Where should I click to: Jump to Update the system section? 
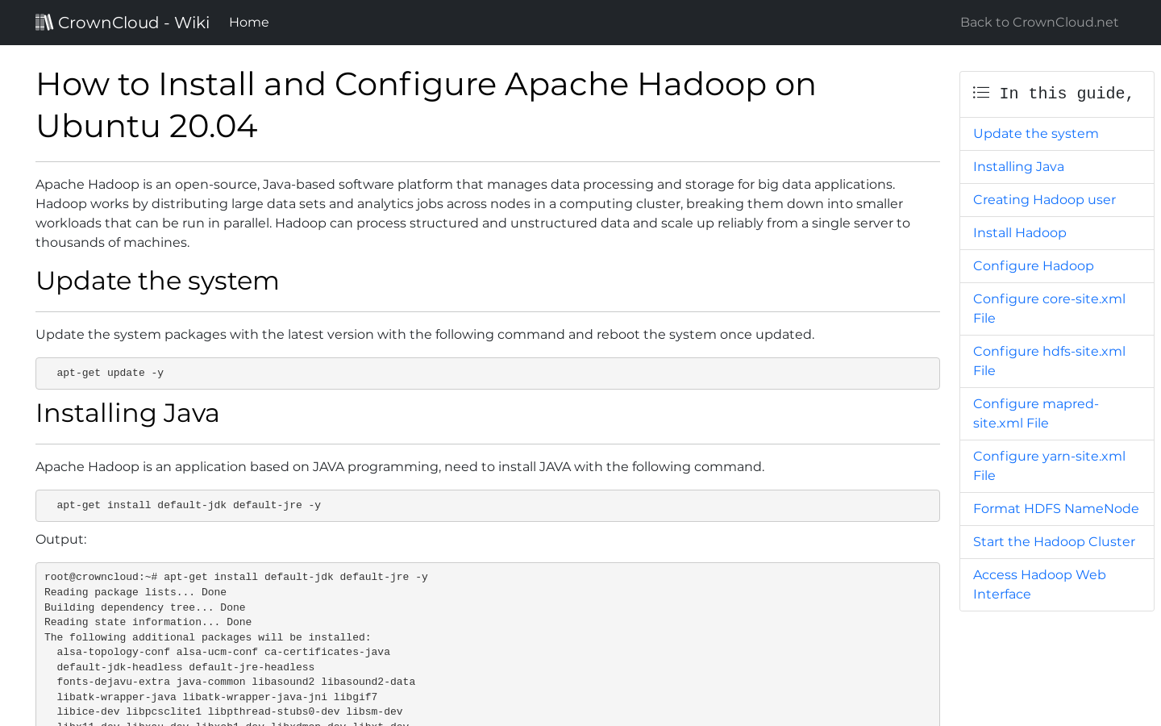click(1035, 134)
